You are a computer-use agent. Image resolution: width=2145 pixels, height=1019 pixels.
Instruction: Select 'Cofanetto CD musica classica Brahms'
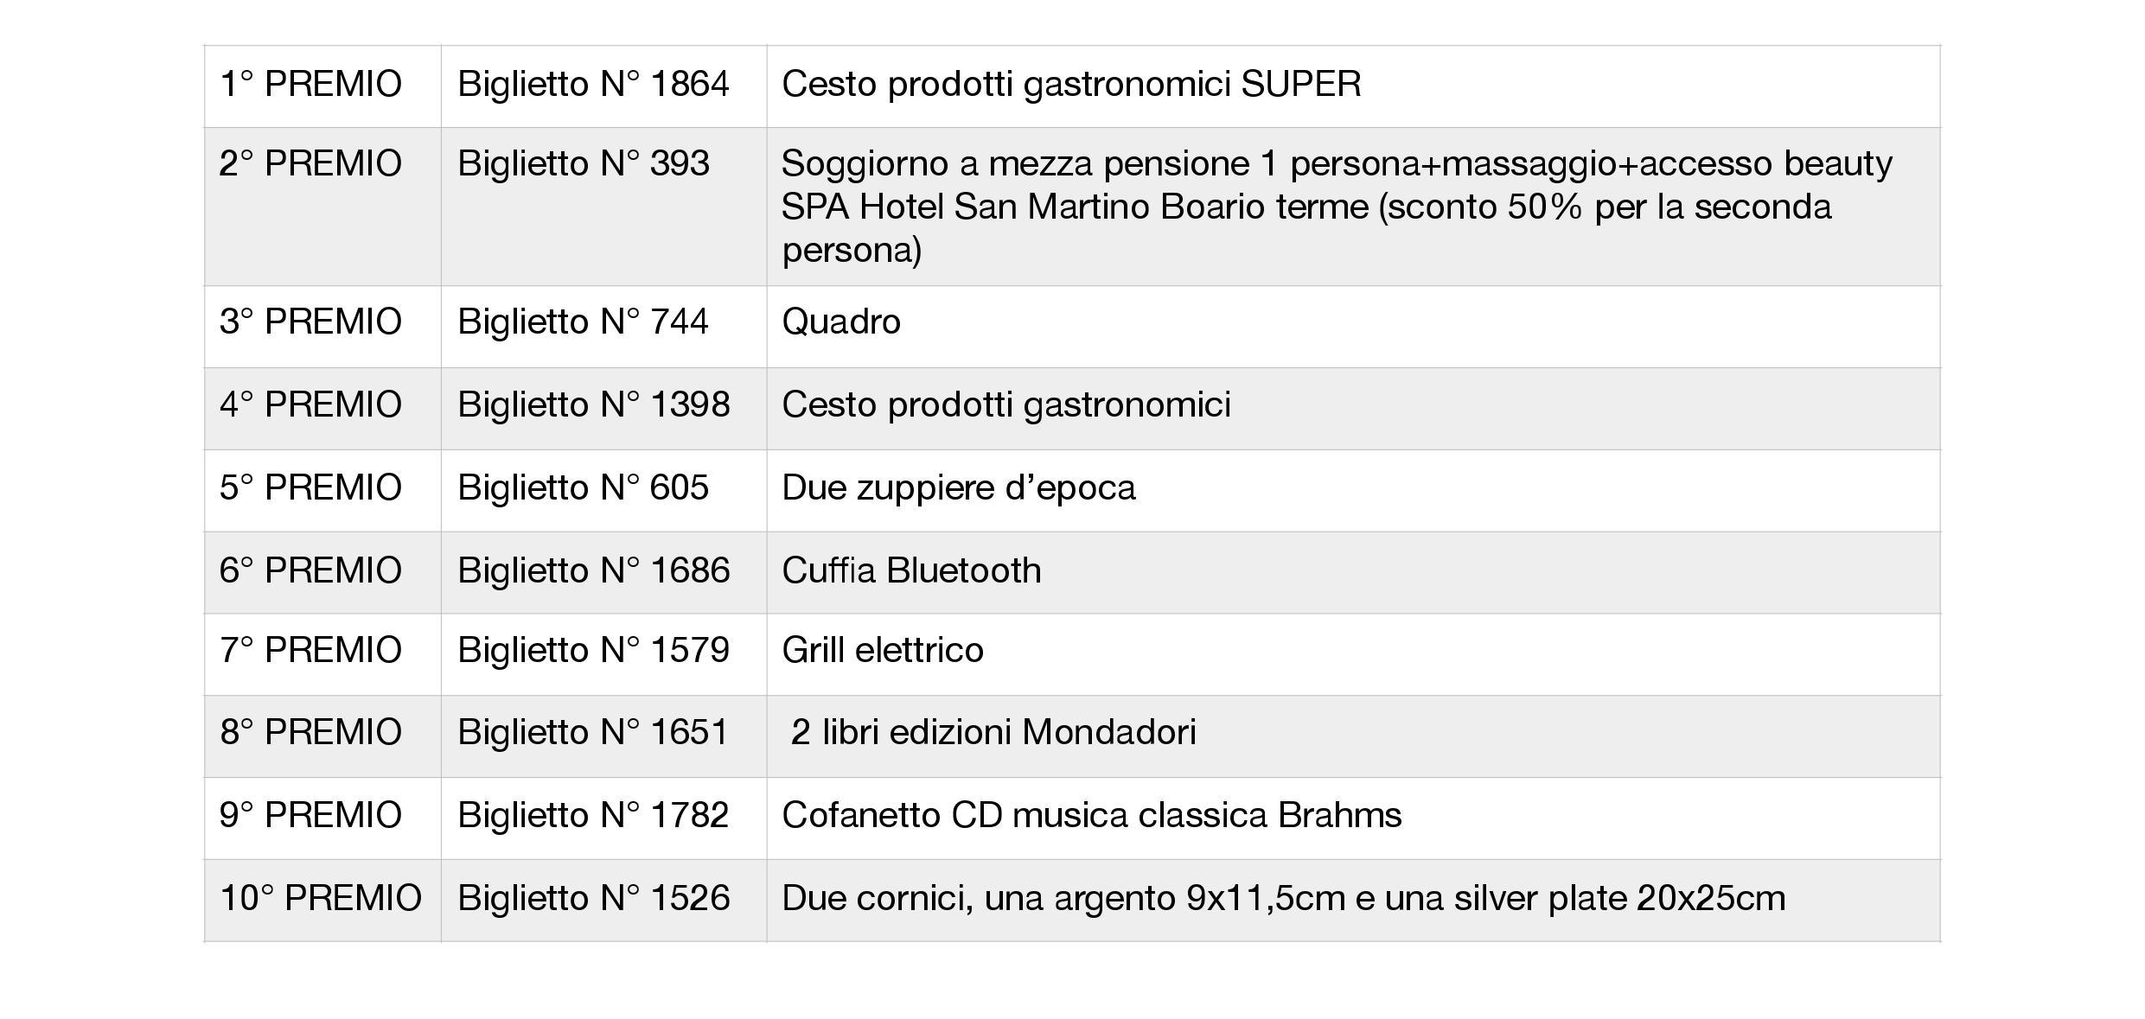(1091, 816)
